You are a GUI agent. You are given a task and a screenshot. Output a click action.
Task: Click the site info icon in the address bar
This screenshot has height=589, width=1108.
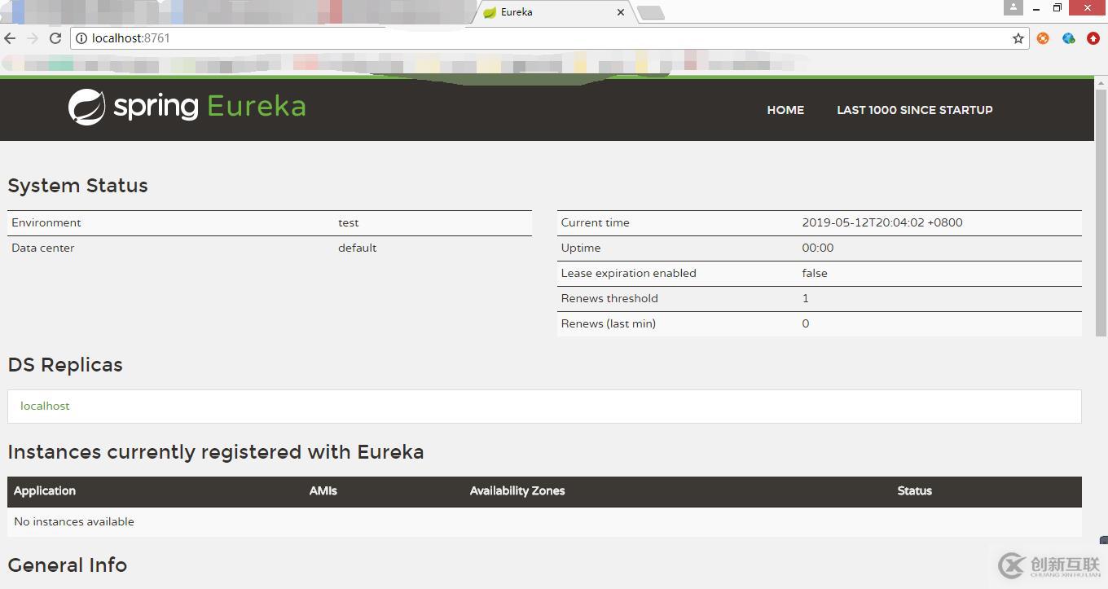click(81, 38)
